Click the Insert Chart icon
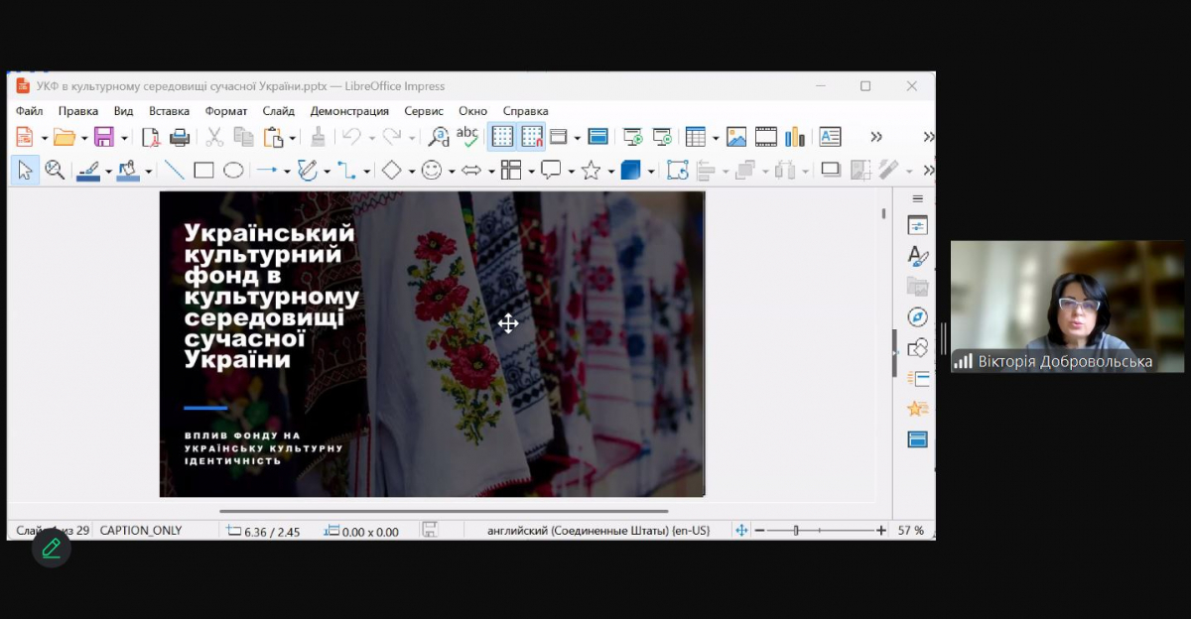 (795, 137)
